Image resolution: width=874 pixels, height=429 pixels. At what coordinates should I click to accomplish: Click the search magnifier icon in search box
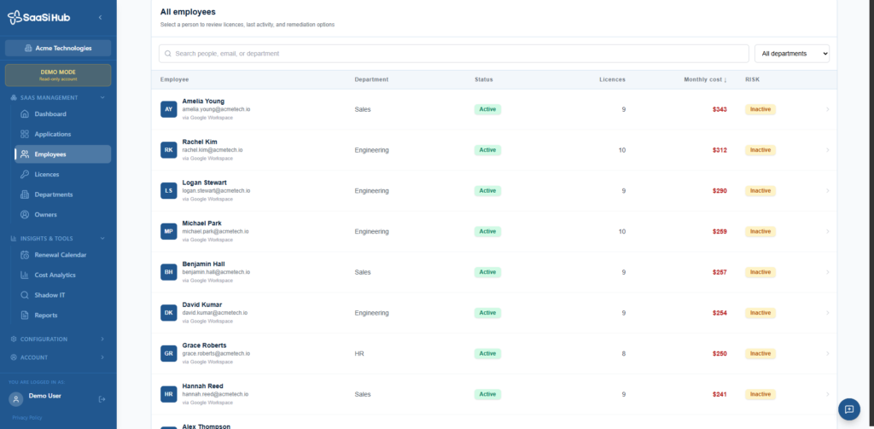(x=168, y=54)
